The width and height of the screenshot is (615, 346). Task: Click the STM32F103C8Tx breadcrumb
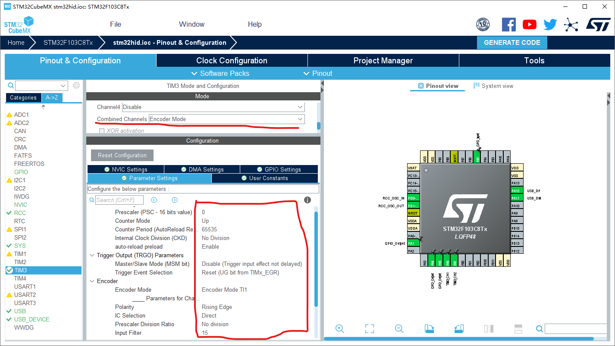tap(68, 43)
